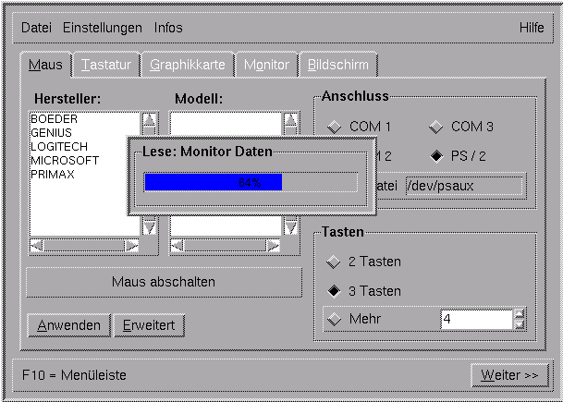Image resolution: width=563 pixels, height=402 pixels.
Task: Open the Datei menu
Action: [x=37, y=28]
